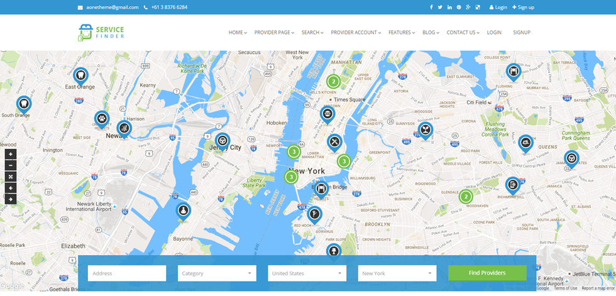Screen dimensions: 616x296
Task: Open the United States country dropdown
Action: click(307, 273)
